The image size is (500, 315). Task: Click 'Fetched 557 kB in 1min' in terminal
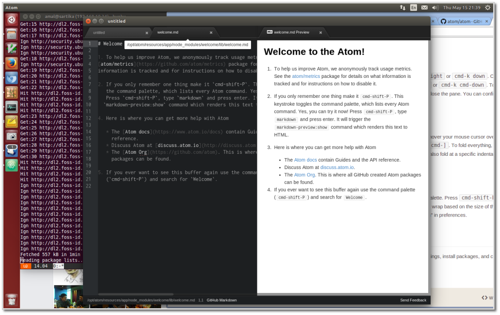(50, 254)
